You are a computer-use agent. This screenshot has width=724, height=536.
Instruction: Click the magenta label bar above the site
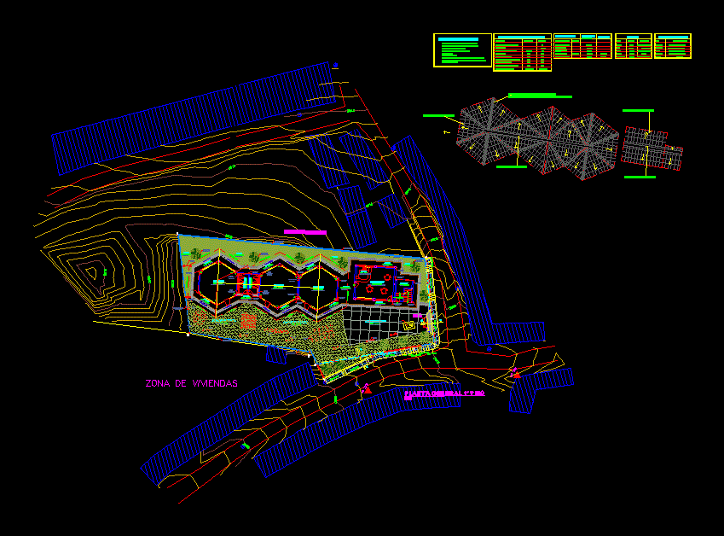[x=305, y=232]
